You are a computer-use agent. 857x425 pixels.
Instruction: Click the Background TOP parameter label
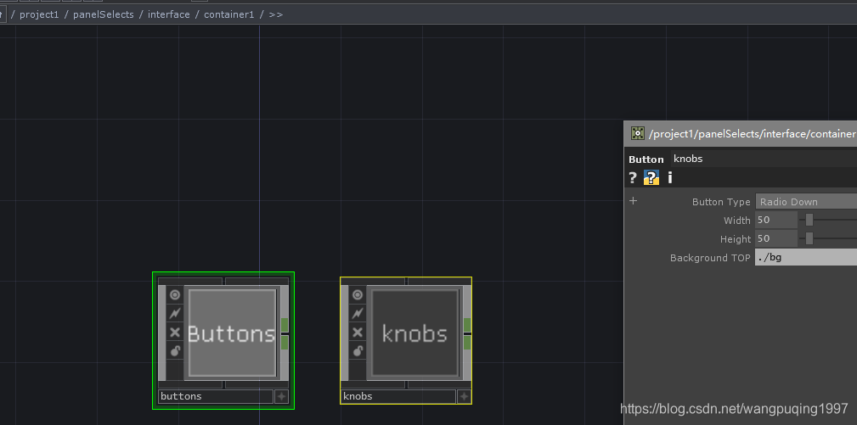click(710, 258)
